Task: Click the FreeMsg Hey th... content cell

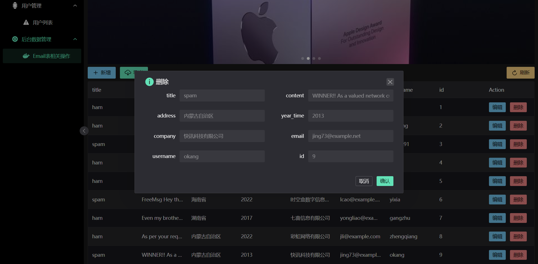Action: click(162, 200)
